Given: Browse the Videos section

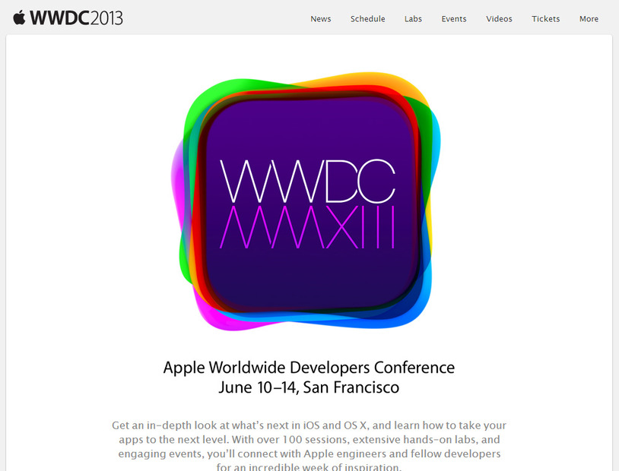Looking at the screenshot, I should click(x=499, y=19).
